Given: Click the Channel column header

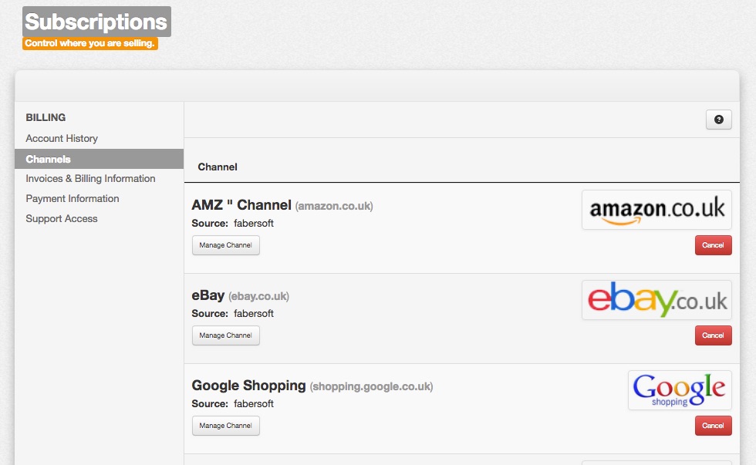Looking at the screenshot, I should pos(217,167).
